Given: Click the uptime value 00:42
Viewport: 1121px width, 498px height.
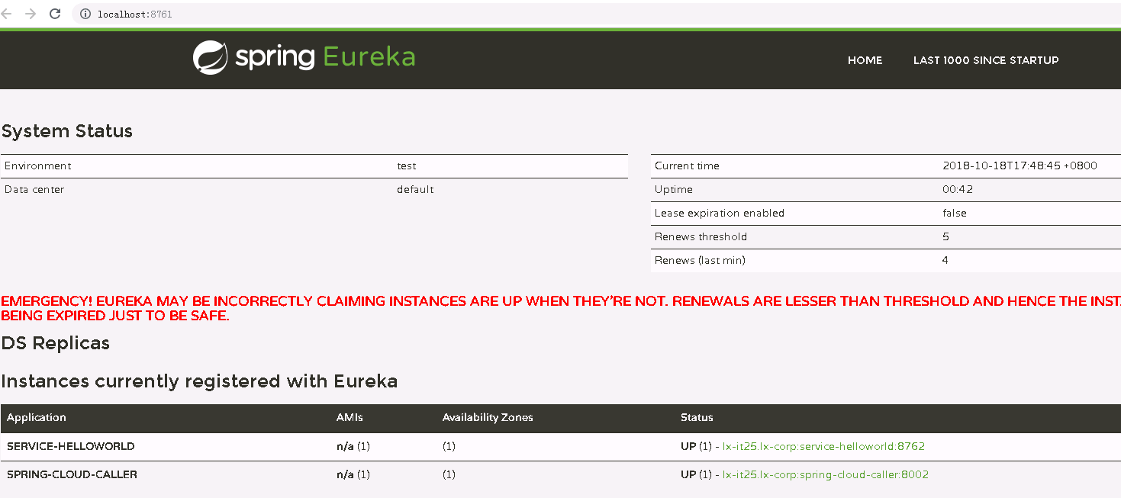Looking at the screenshot, I should [958, 189].
